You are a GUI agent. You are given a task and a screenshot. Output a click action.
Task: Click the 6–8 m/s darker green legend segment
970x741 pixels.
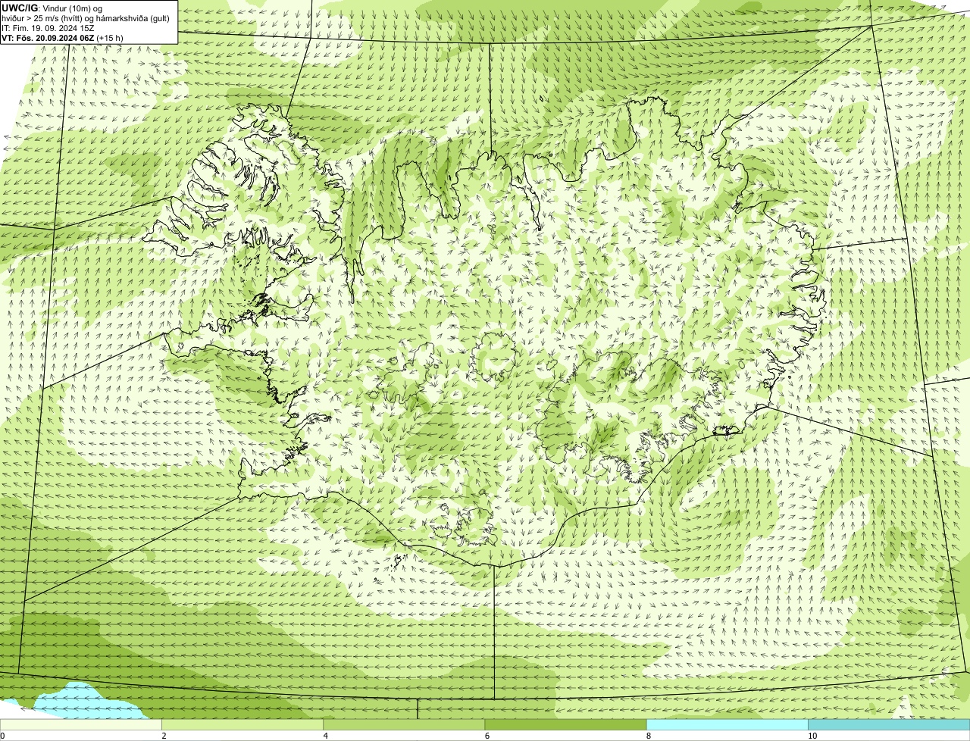[x=565, y=724]
